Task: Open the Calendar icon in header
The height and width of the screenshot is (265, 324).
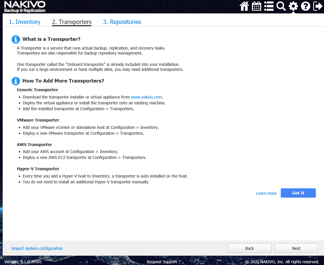Action: [x=257, y=6]
